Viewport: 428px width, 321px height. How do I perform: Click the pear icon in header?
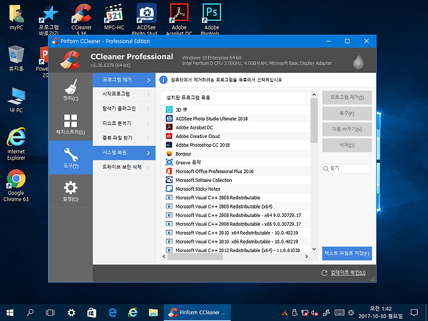pyautogui.click(x=358, y=61)
